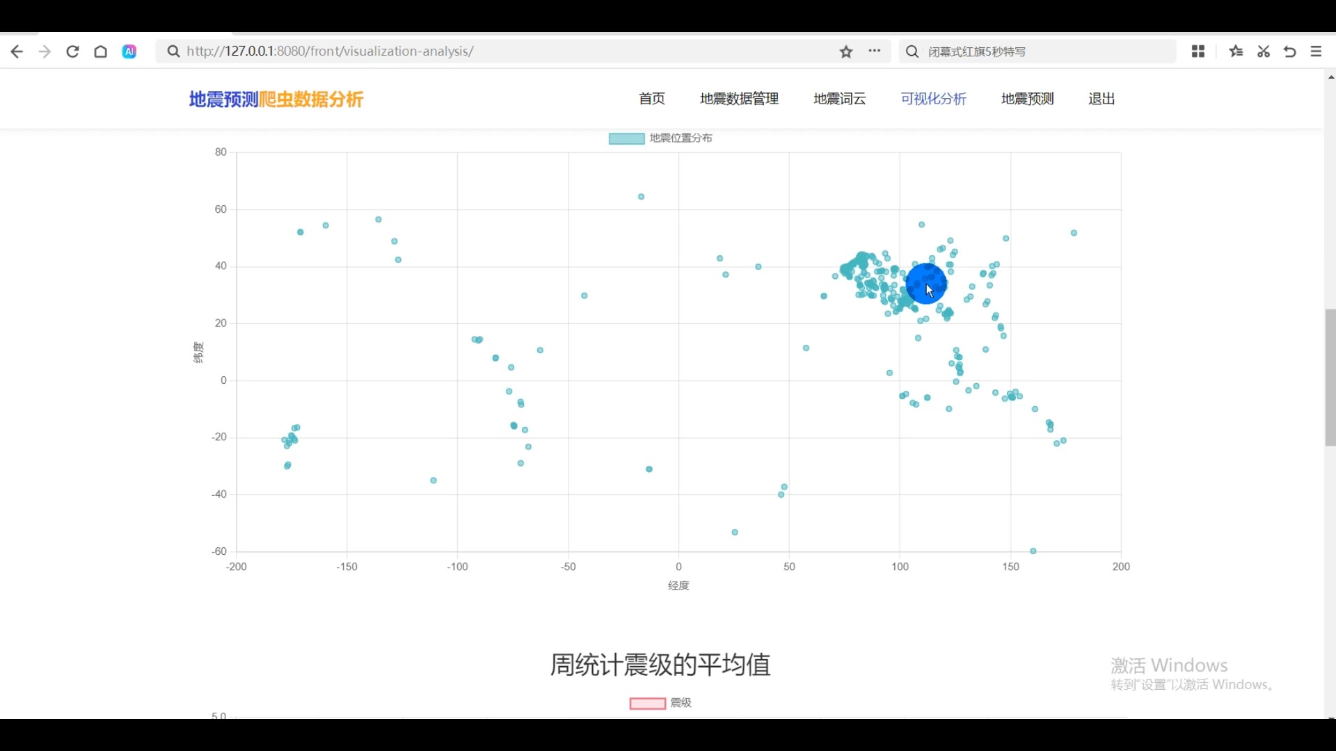
Task: Go to the 首页 navigation item
Action: tap(652, 99)
